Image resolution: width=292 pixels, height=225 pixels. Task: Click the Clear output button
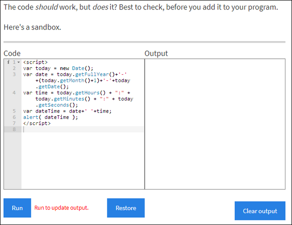pyautogui.click(x=260, y=211)
